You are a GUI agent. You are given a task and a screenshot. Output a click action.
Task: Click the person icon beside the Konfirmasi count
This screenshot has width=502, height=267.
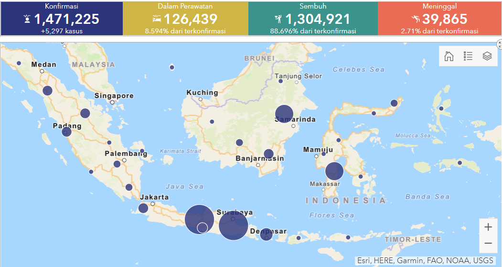click(27, 19)
